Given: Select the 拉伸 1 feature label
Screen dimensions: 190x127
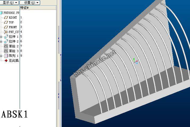Looking at the screenshot, I should point(14,36).
